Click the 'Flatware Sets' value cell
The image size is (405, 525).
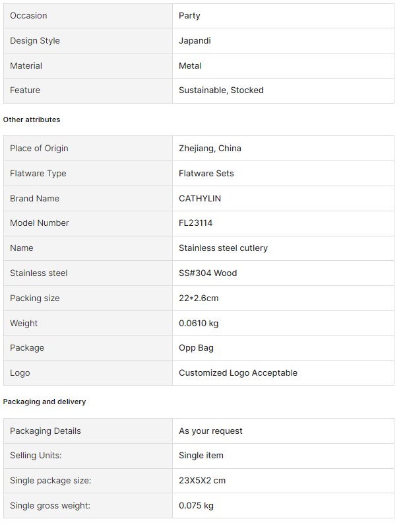point(206,174)
